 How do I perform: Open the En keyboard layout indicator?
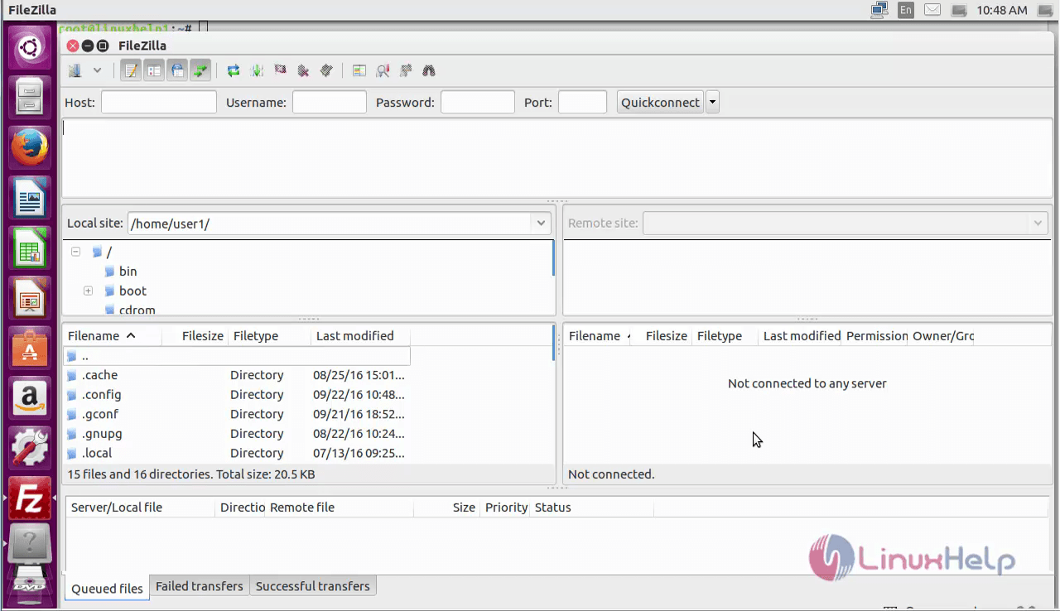906,10
